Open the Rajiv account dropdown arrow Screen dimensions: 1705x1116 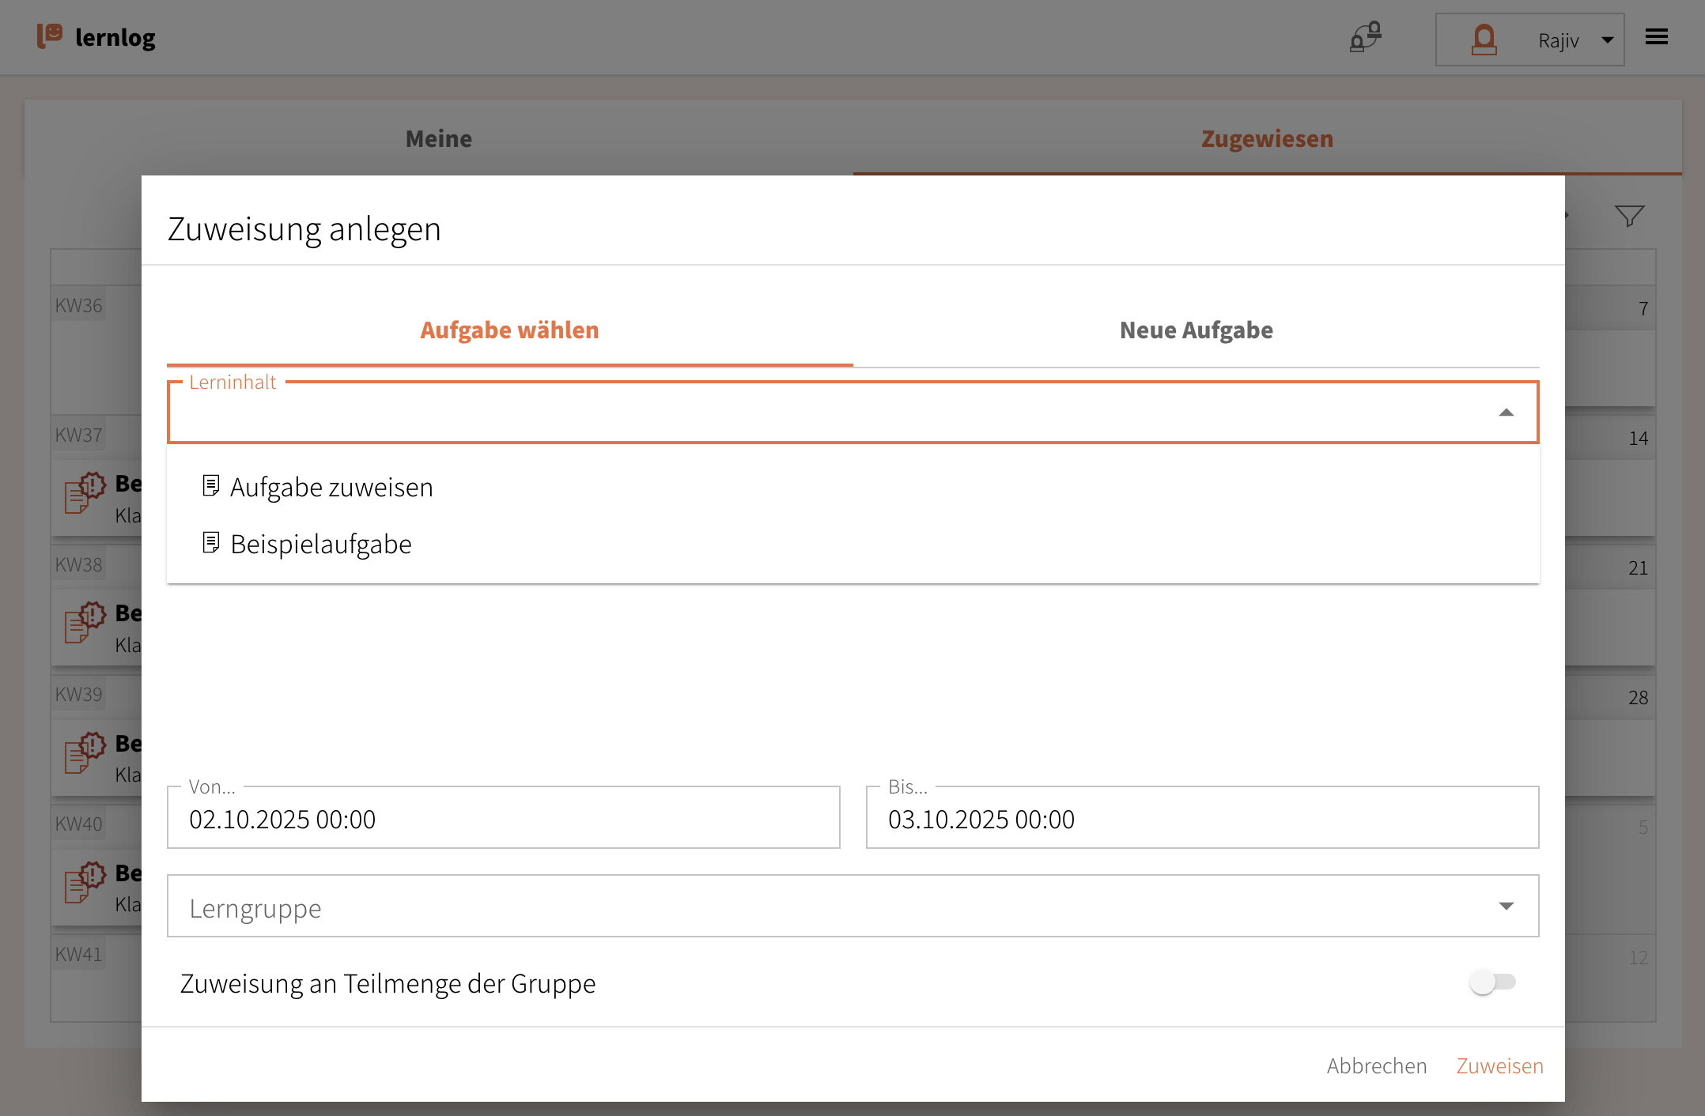[x=1607, y=40]
